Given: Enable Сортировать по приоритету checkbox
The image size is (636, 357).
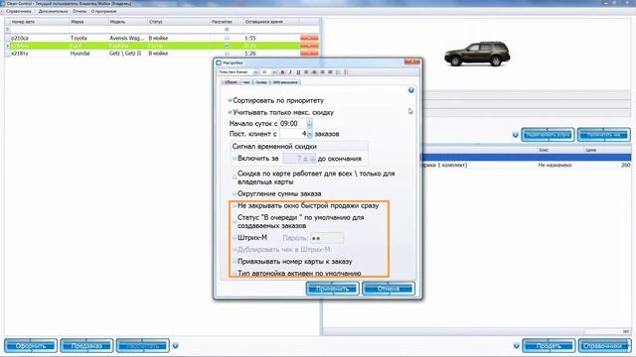Looking at the screenshot, I should click(x=230, y=100).
